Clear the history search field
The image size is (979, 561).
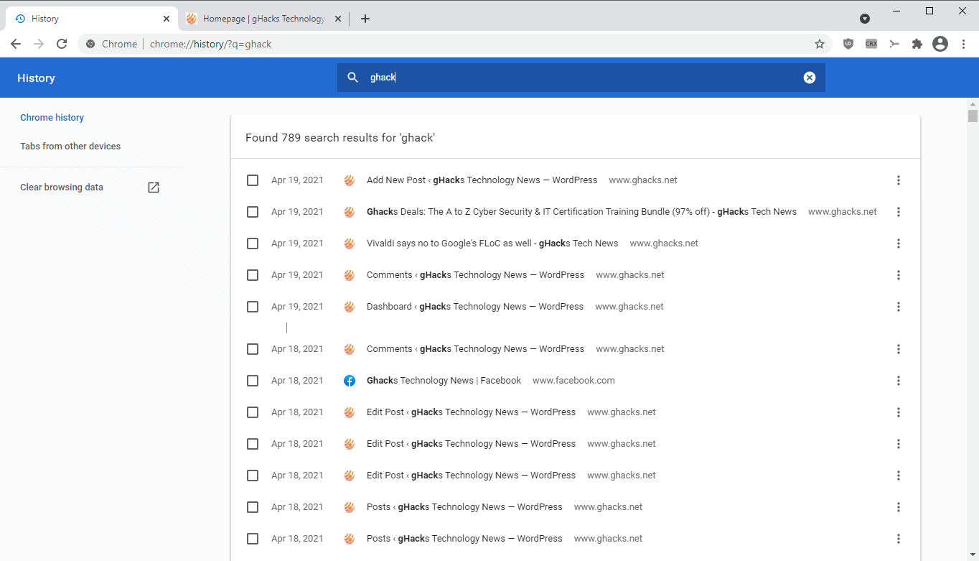[x=810, y=78]
